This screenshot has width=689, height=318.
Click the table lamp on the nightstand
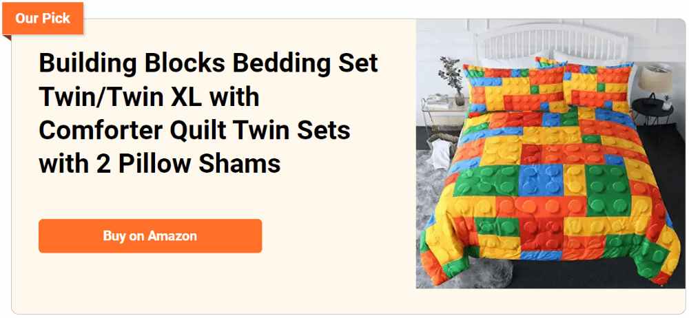[x=656, y=86]
